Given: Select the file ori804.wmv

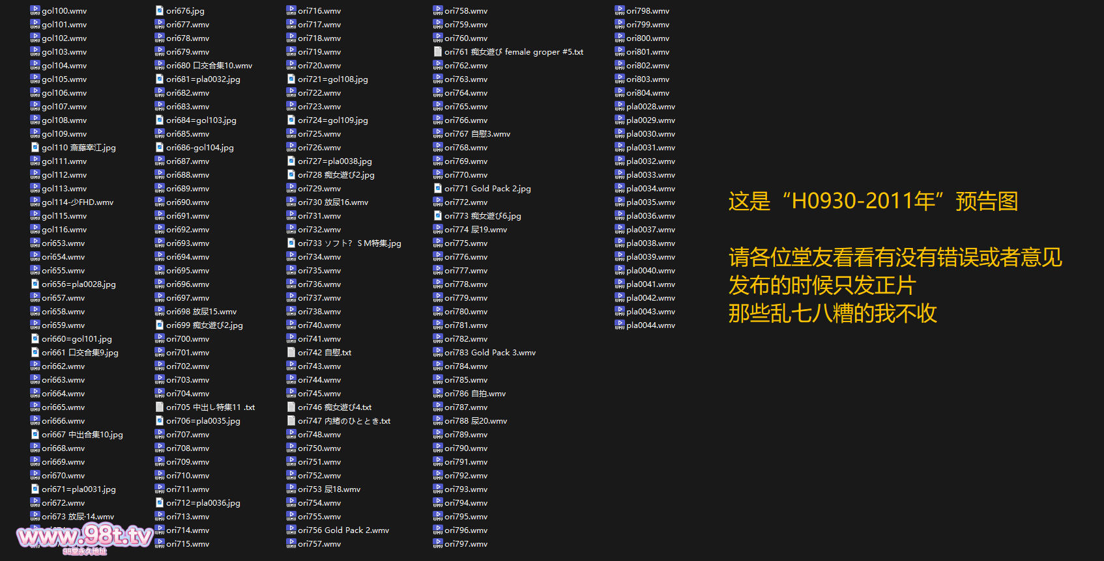Looking at the screenshot, I should [647, 93].
